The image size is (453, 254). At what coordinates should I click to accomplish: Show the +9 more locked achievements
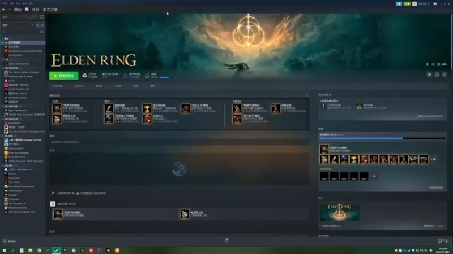coord(374,176)
